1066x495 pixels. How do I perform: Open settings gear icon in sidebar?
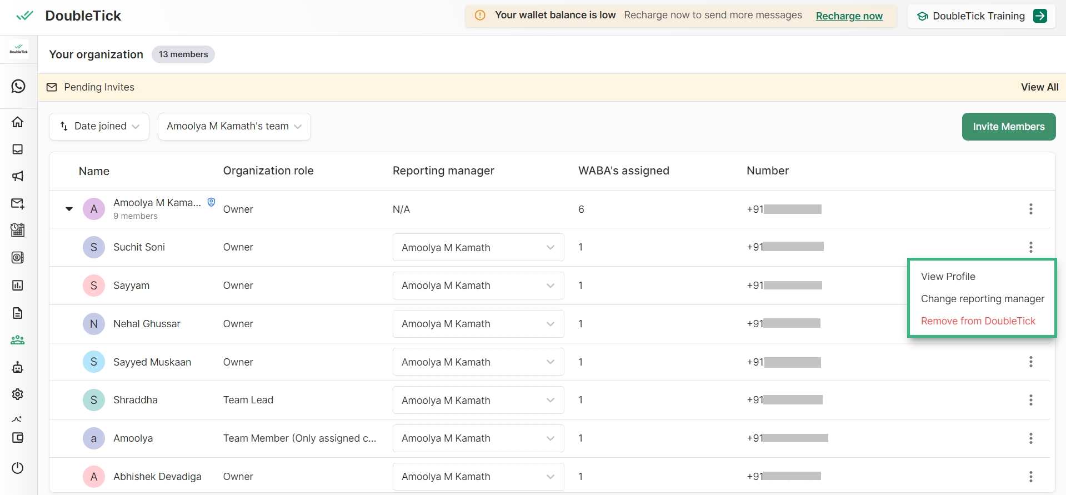[18, 394]
